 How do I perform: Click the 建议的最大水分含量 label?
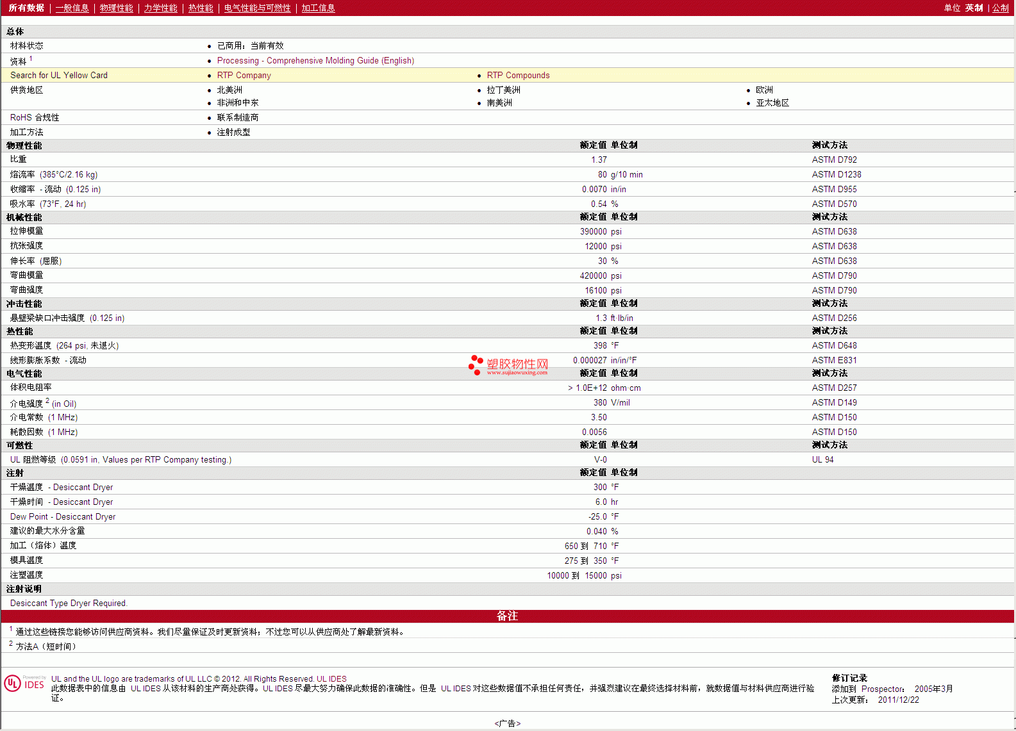[x=47, y=531]
